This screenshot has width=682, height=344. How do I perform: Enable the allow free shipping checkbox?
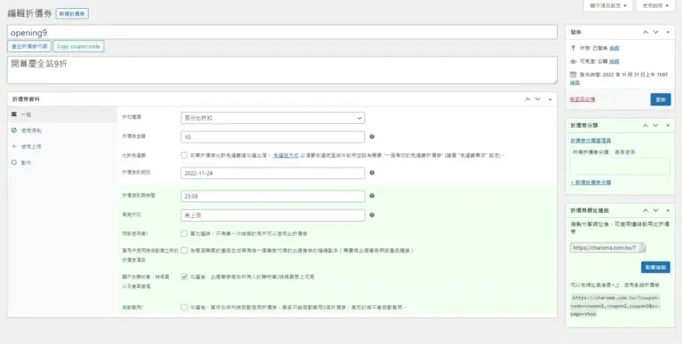point(184,155)
